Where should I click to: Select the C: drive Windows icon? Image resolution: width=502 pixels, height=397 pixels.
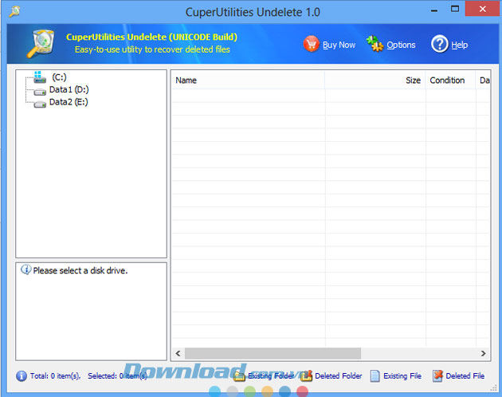[x=41, y=78]
